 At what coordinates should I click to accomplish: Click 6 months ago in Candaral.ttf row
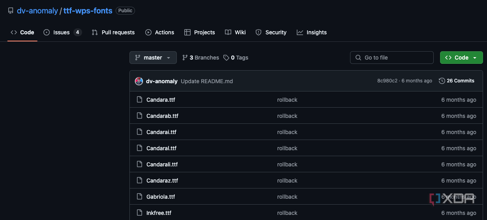(459, 148)
